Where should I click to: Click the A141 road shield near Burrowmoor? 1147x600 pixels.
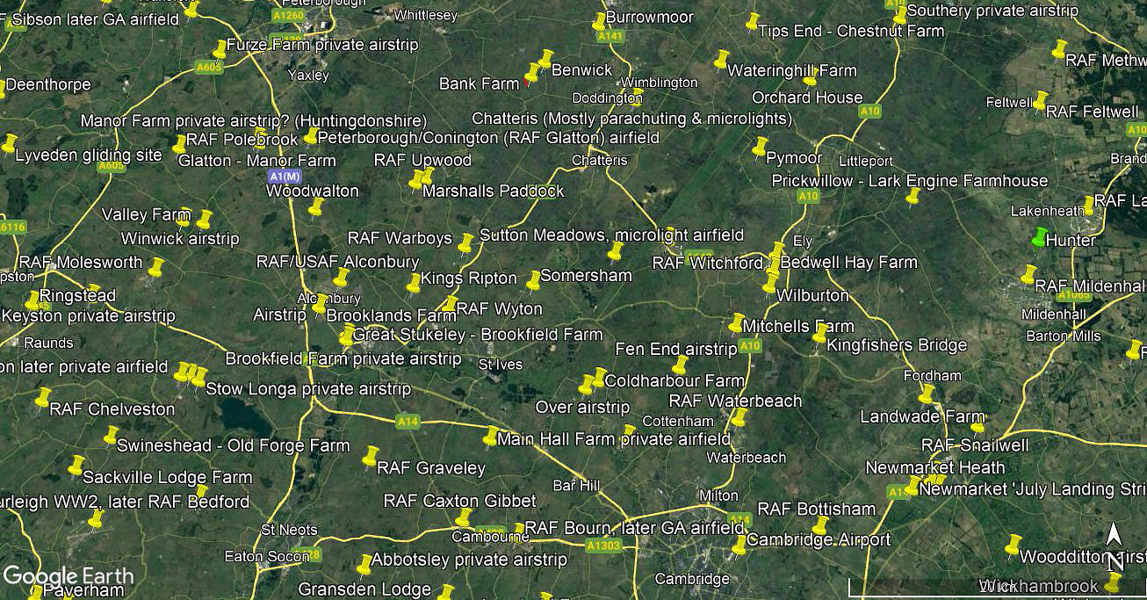click(x=610, y=37)
